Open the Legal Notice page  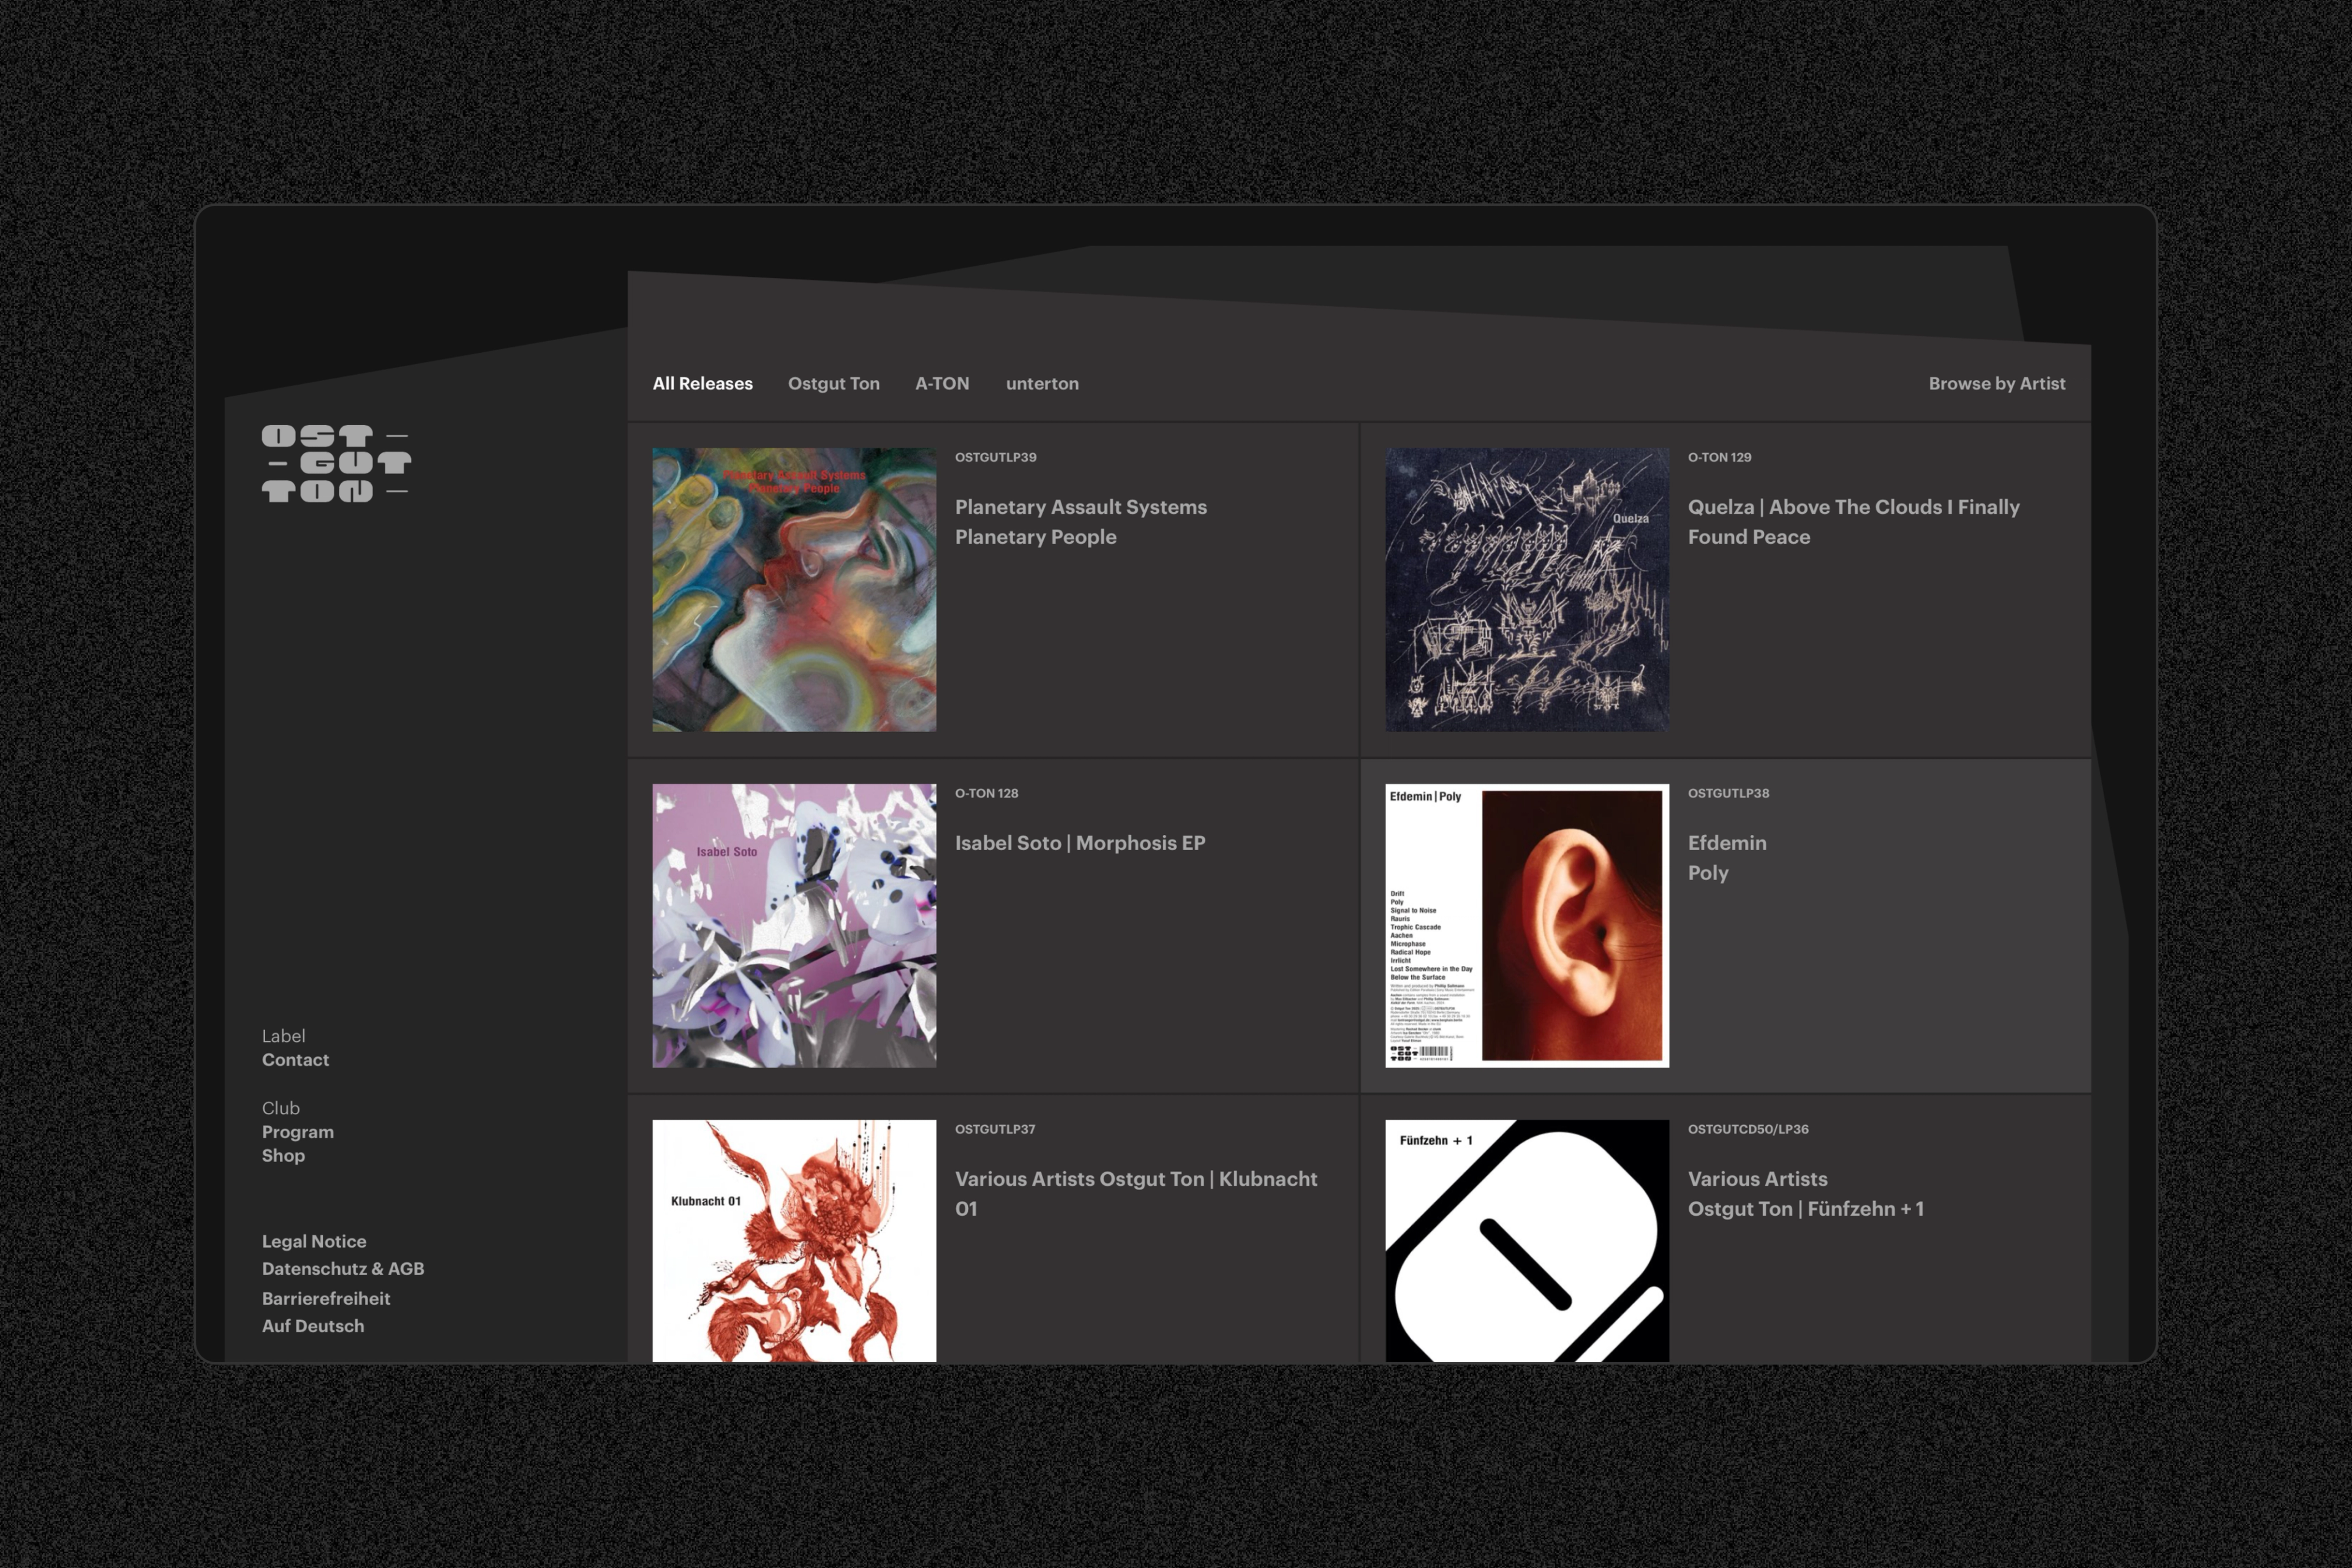314,1241
